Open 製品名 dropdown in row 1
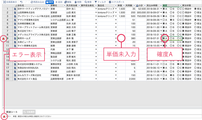Screen dimensions: 202x120 coord(115,9)
